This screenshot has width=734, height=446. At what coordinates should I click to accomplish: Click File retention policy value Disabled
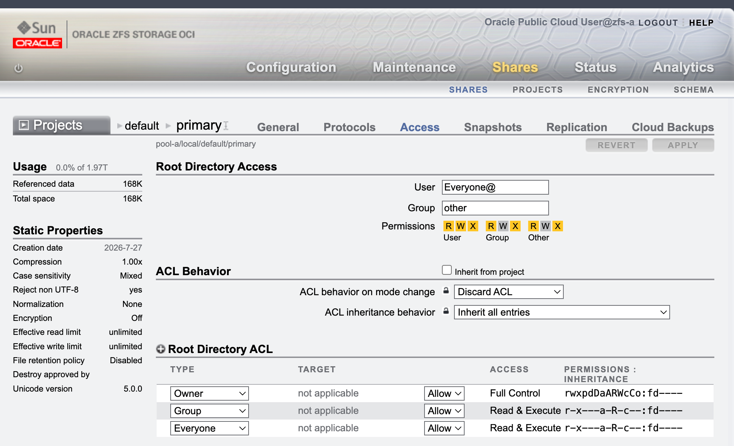126,360
